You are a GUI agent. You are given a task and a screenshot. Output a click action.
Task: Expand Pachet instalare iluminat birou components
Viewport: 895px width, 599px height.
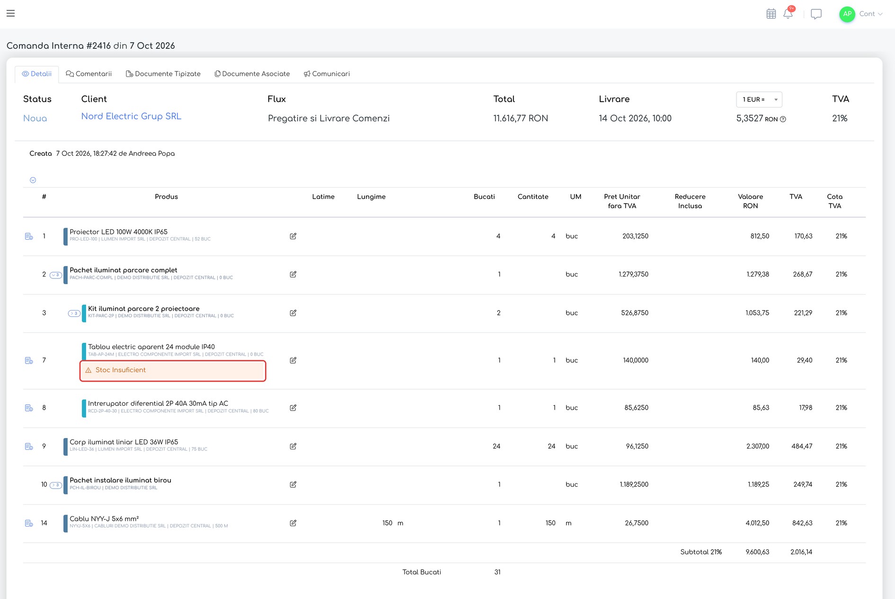coord(56,485)
